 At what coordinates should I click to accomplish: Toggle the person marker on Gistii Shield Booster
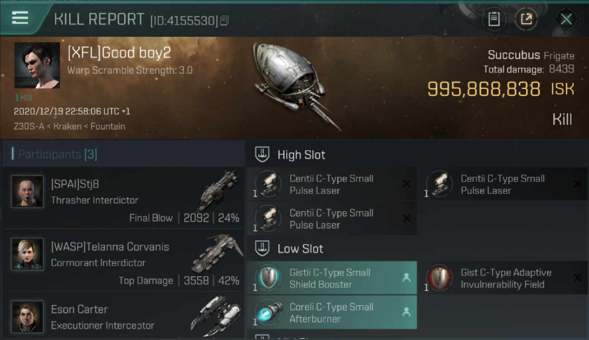pyautogui.click(x=406, y=278)
